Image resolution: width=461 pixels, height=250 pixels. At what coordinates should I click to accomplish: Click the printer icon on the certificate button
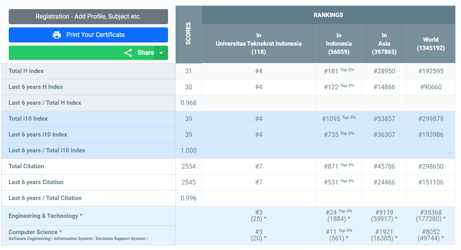click(57, 35)
